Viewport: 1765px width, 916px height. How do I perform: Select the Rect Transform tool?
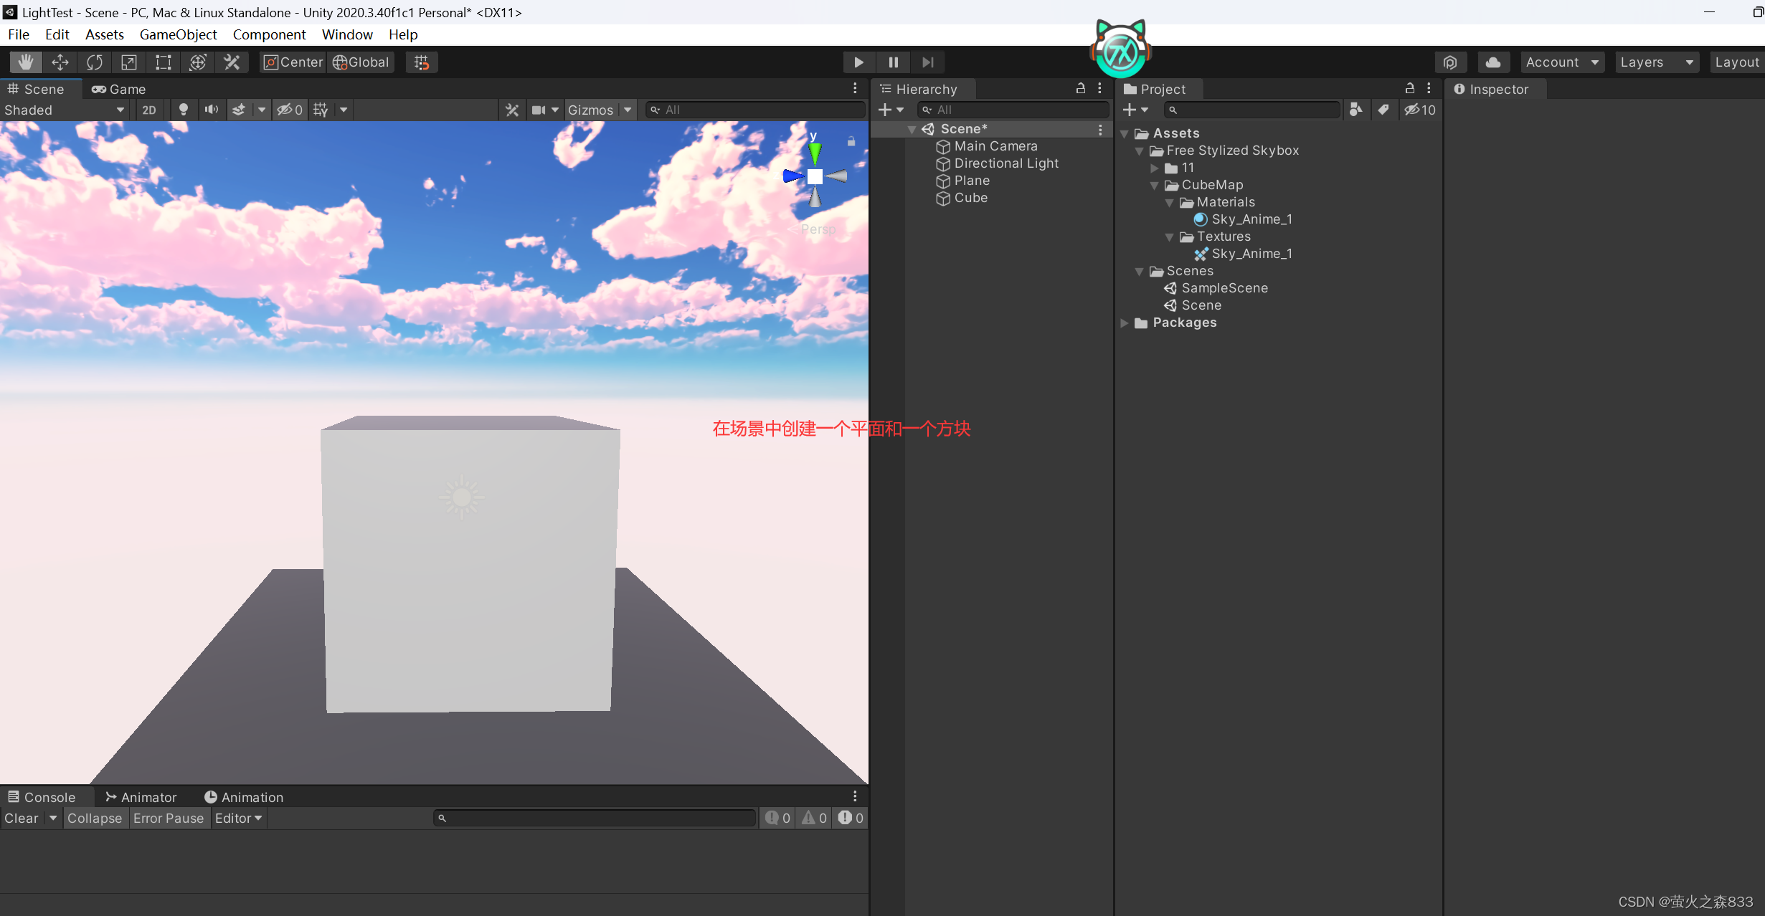pyautogui.click(x=163, y=62)
